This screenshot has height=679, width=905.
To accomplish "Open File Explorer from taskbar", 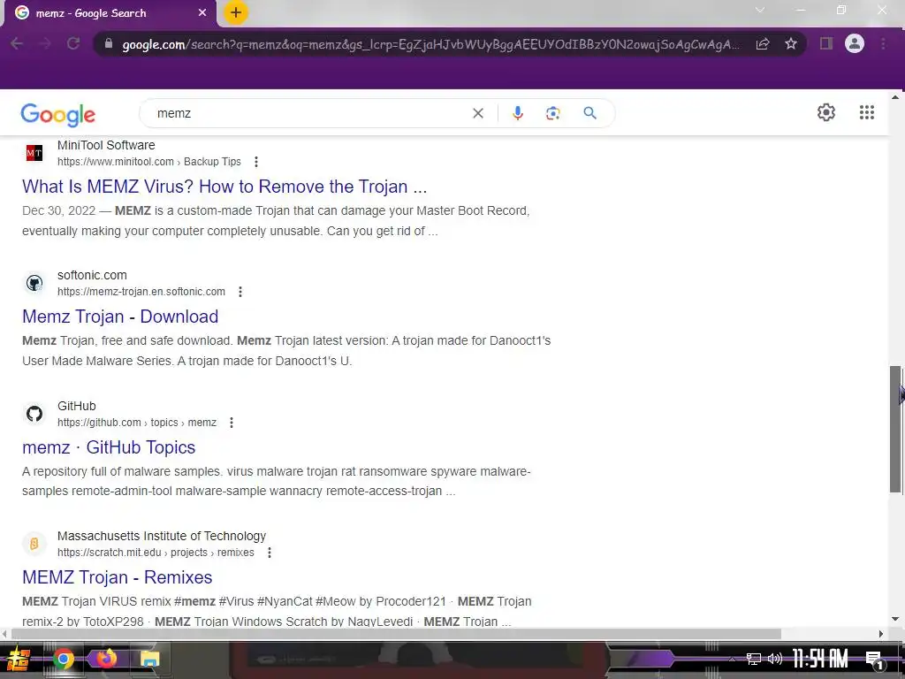I will (x=149, y=659).
